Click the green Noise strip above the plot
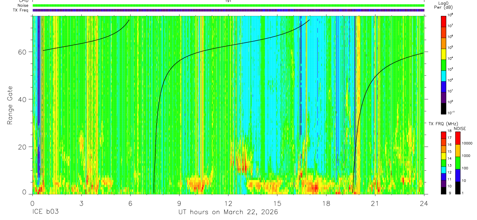The width and height of the screenshot is (477, 220). pos(228,5)
